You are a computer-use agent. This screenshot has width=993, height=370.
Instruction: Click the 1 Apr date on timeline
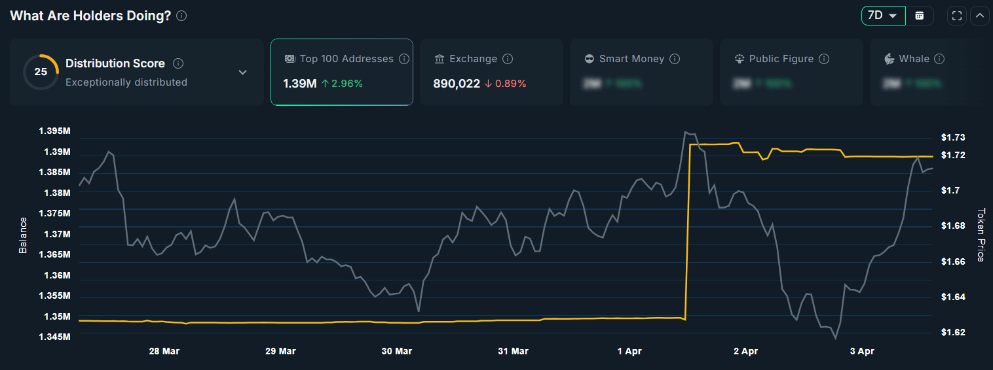[x=629, y=351]
